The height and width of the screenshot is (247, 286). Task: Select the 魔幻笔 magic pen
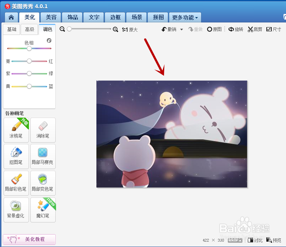point(43,210)
